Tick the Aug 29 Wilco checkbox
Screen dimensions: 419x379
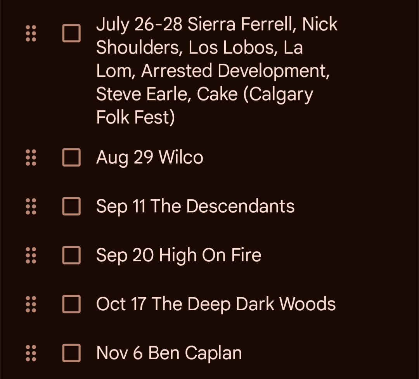(x=71, y=158)
